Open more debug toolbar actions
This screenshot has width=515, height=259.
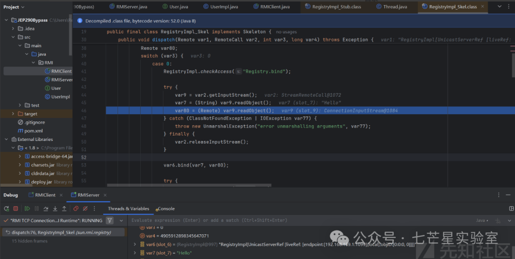[94, 209]
